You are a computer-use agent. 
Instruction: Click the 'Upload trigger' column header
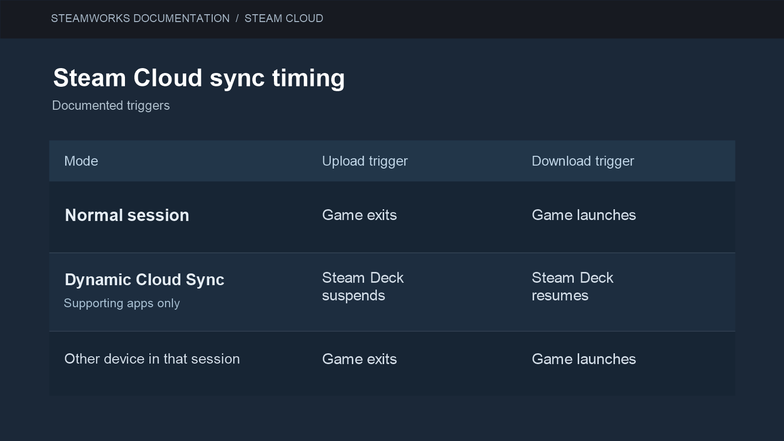pyautogui.click(x=365, y=161)
